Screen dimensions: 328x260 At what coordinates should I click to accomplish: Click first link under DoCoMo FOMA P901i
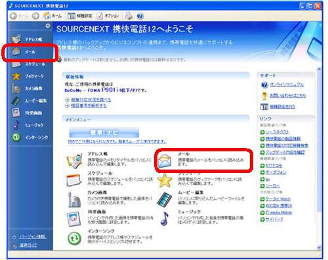(x=91, y=100)
